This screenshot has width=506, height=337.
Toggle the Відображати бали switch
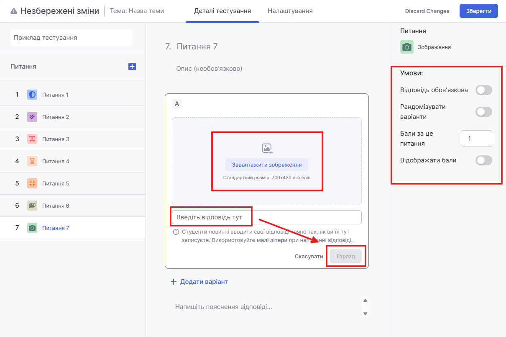[x=483, y=160]
